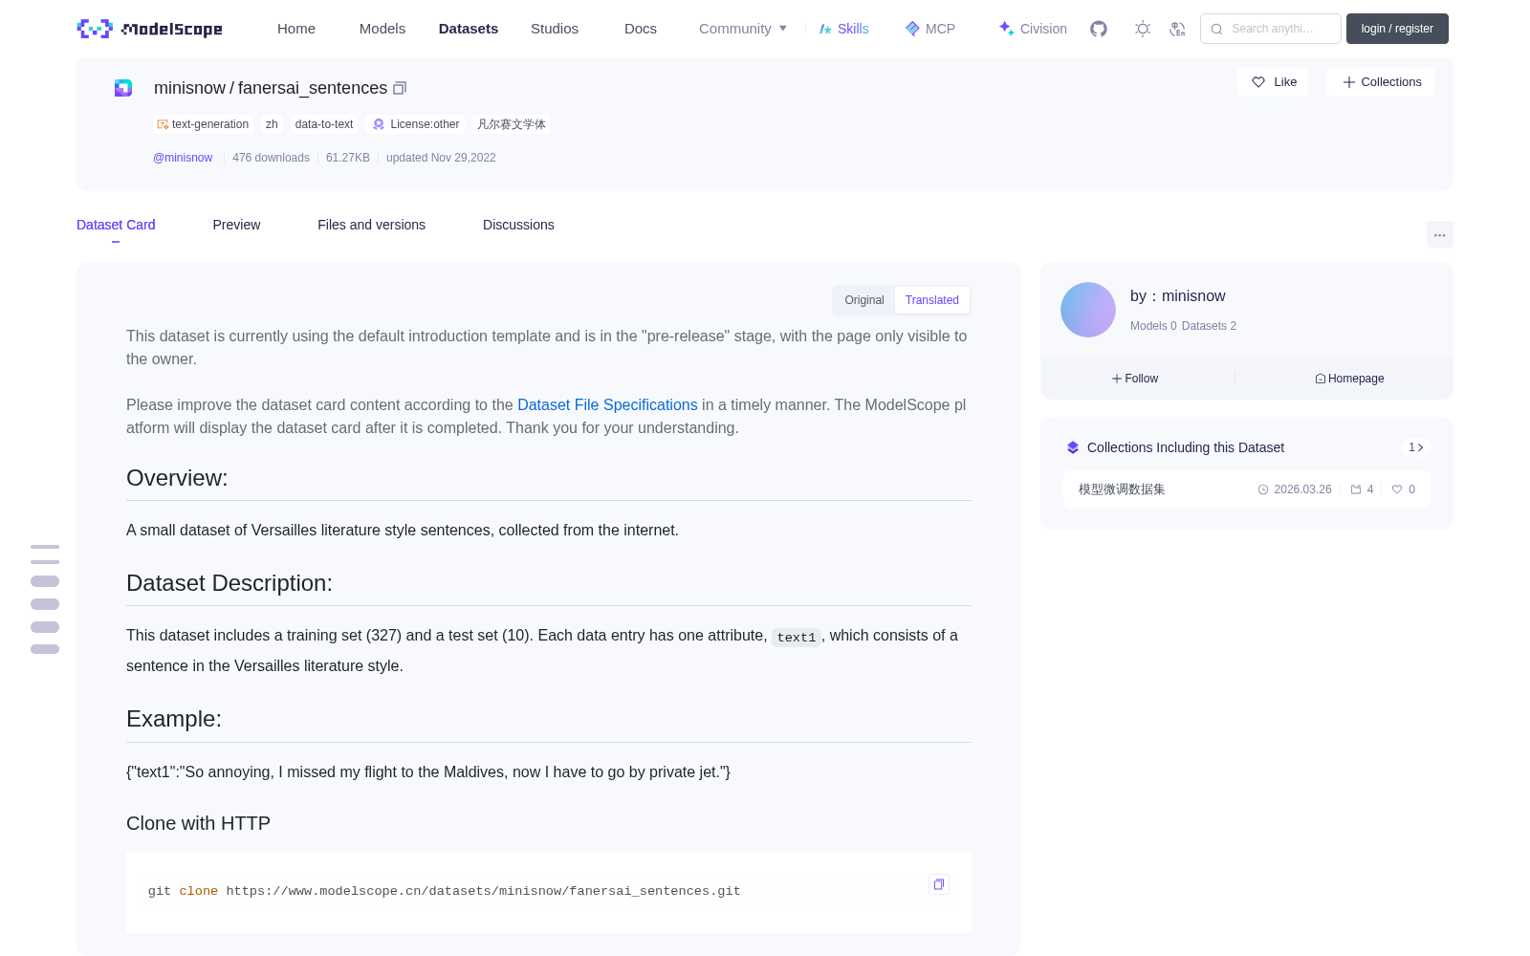Viewport: 1530px width, 956px height.
Task: Switch language with the translate icon
Action: (x=1177, y=29)
